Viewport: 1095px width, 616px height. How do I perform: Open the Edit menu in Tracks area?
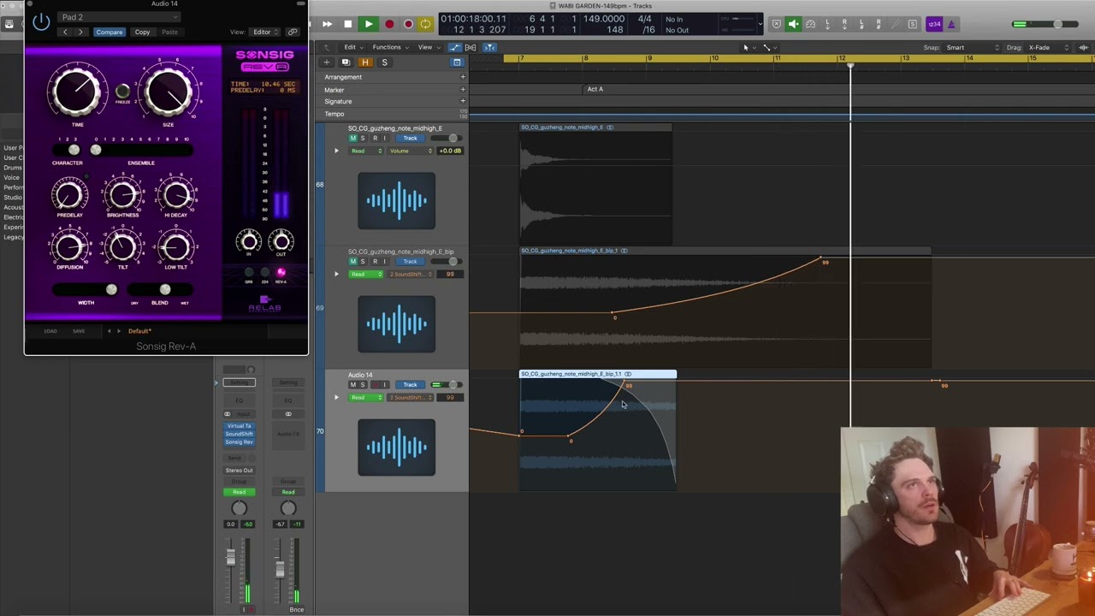point(352,47)
